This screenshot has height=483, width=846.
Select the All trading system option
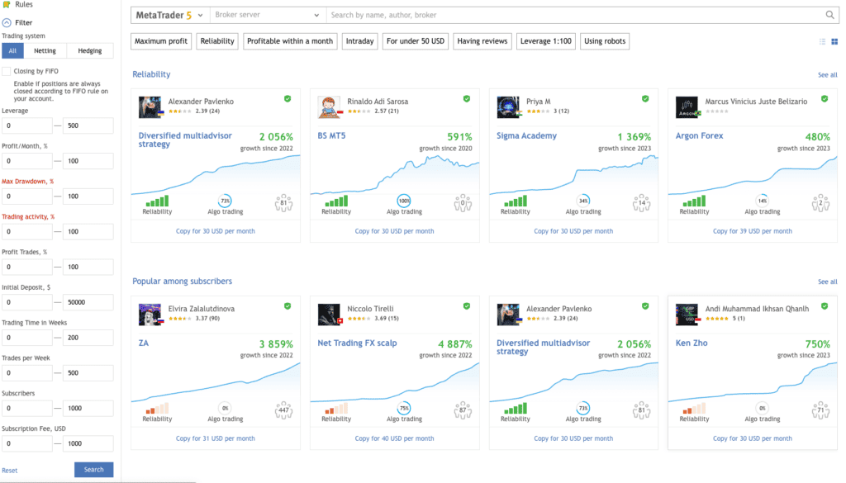point(12,50)
